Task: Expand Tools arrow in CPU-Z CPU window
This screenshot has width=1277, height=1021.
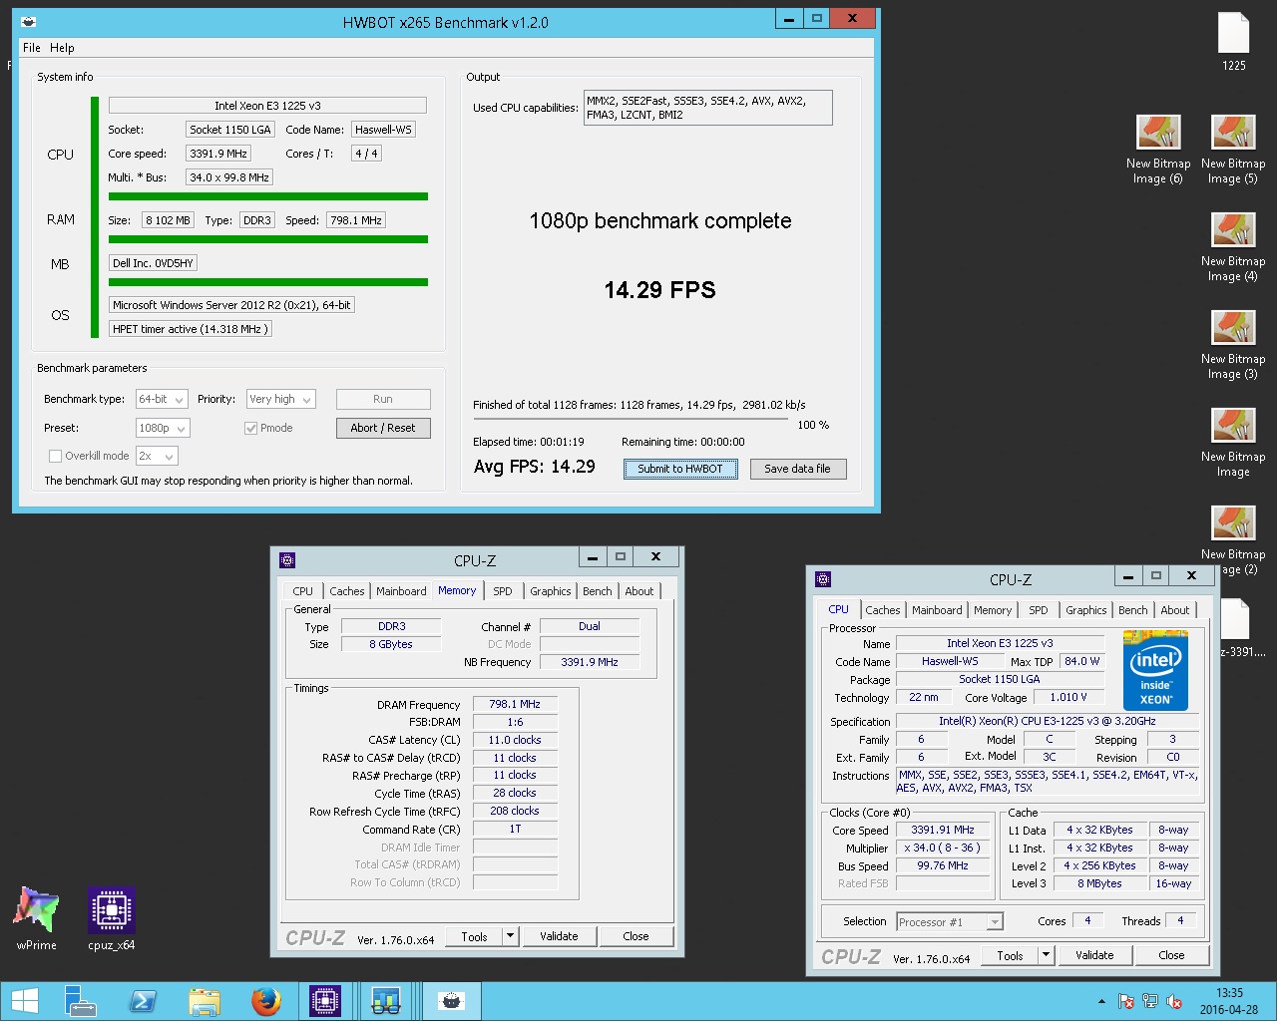Action: [1047, 955]
